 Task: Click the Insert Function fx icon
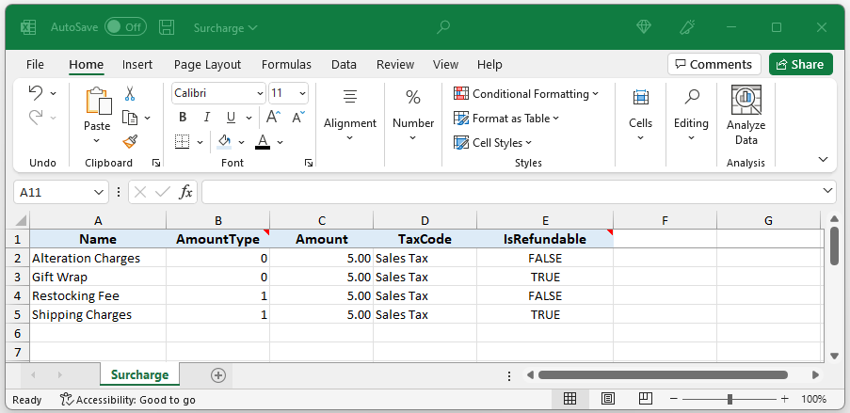click(x=186, y=192)
